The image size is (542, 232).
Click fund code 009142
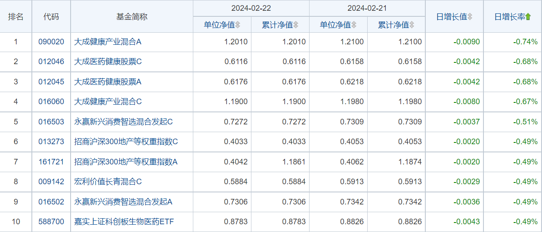pos(51,182)
